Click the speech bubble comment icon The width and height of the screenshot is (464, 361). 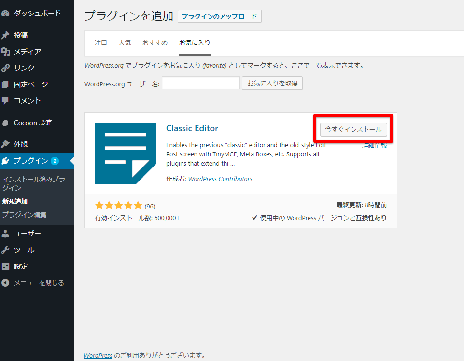pos(5,101)
